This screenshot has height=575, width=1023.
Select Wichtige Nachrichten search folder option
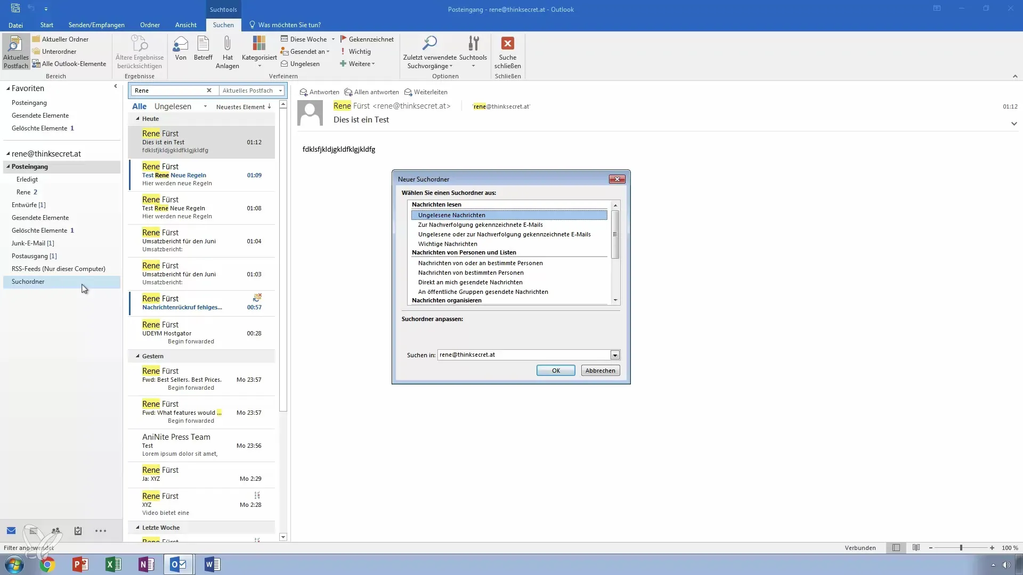pos(448,244)
